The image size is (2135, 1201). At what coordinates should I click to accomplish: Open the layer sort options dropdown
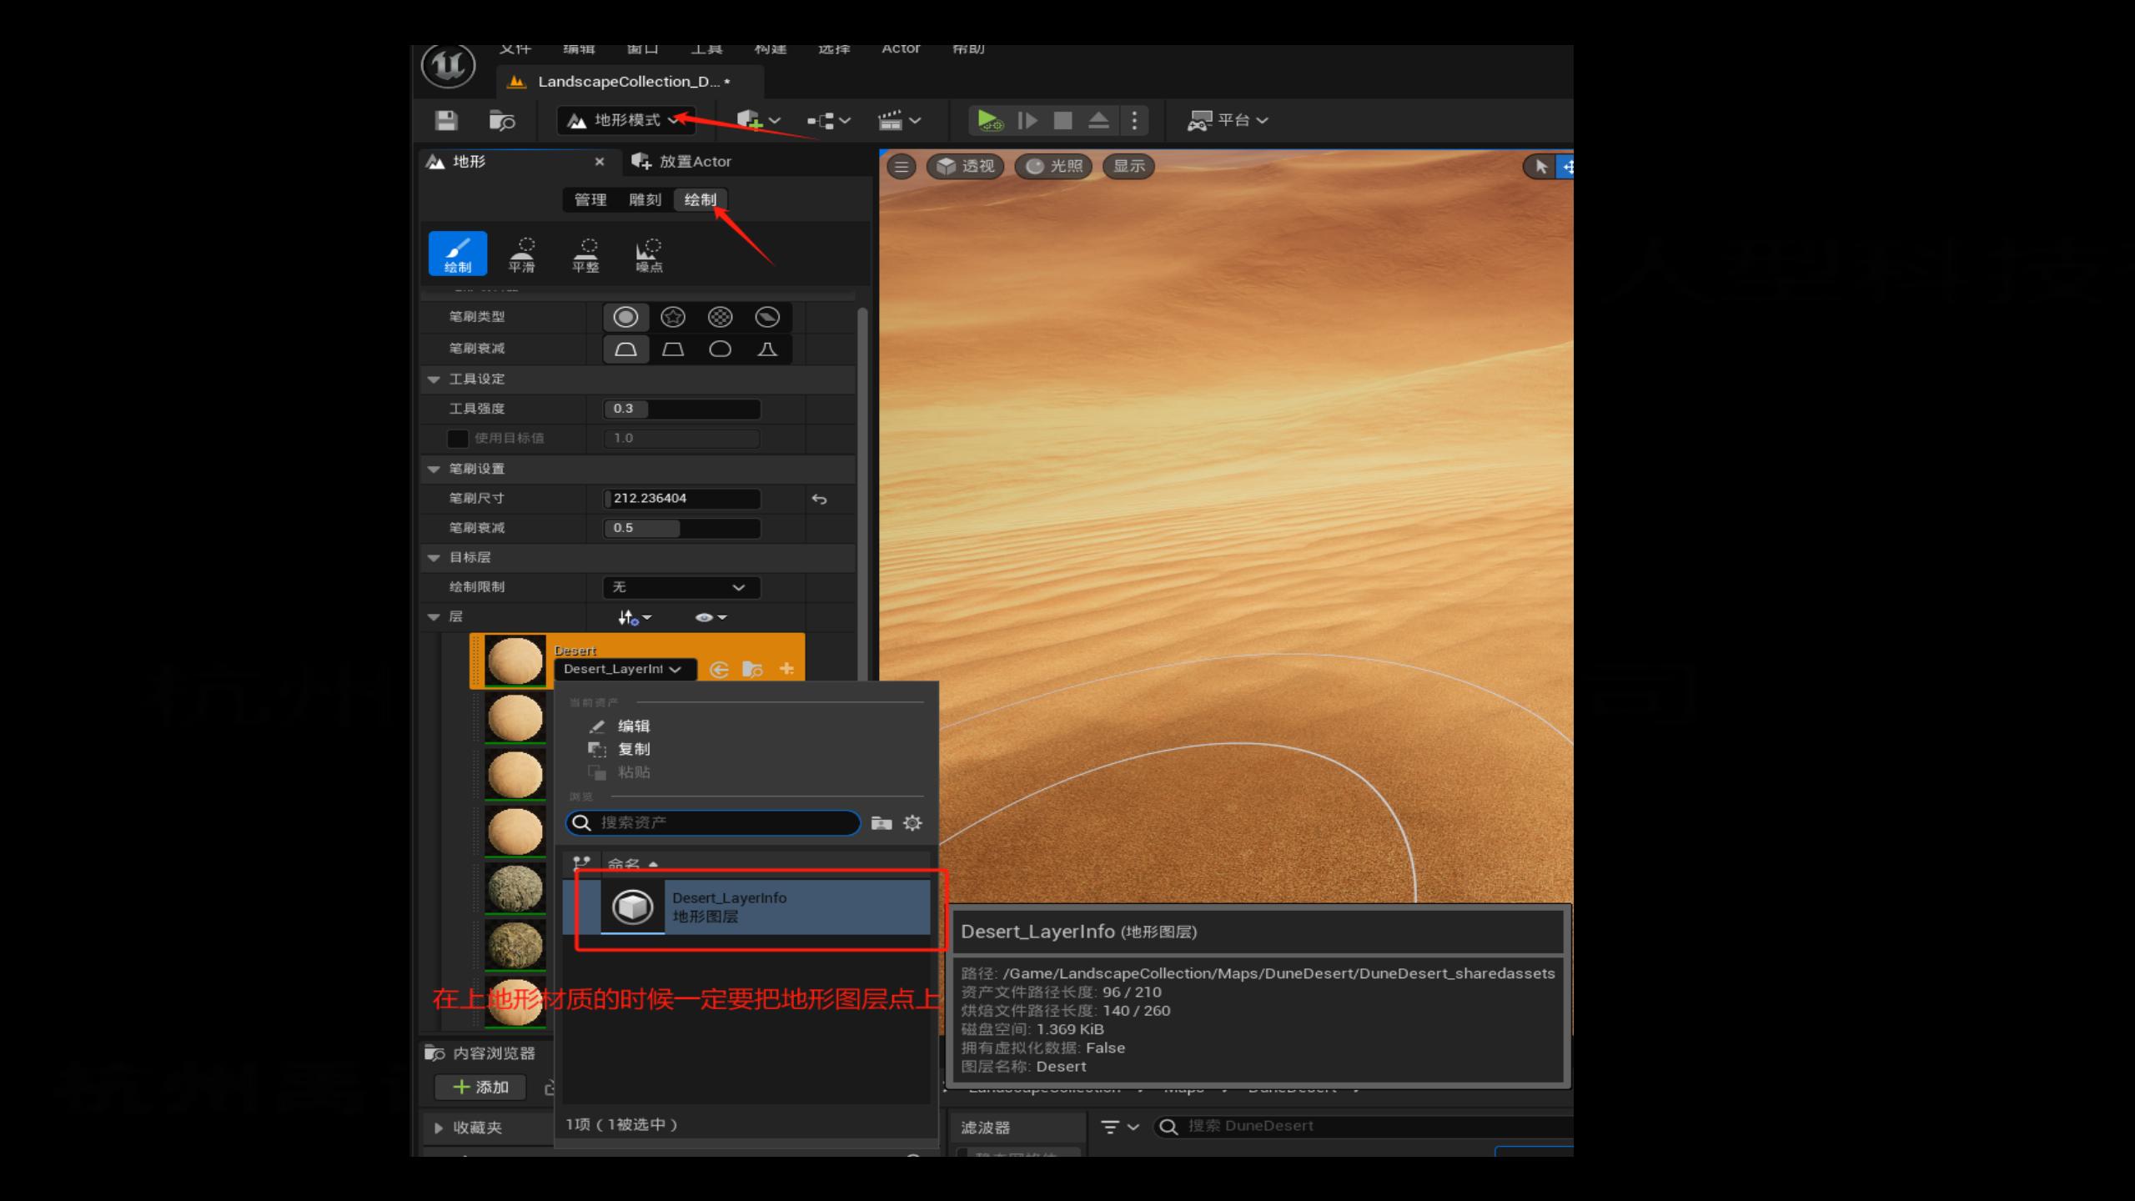click(x=634, y=617)
